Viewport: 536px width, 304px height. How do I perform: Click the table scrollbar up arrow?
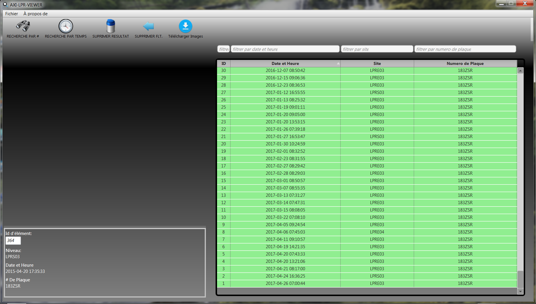(520, 70)
